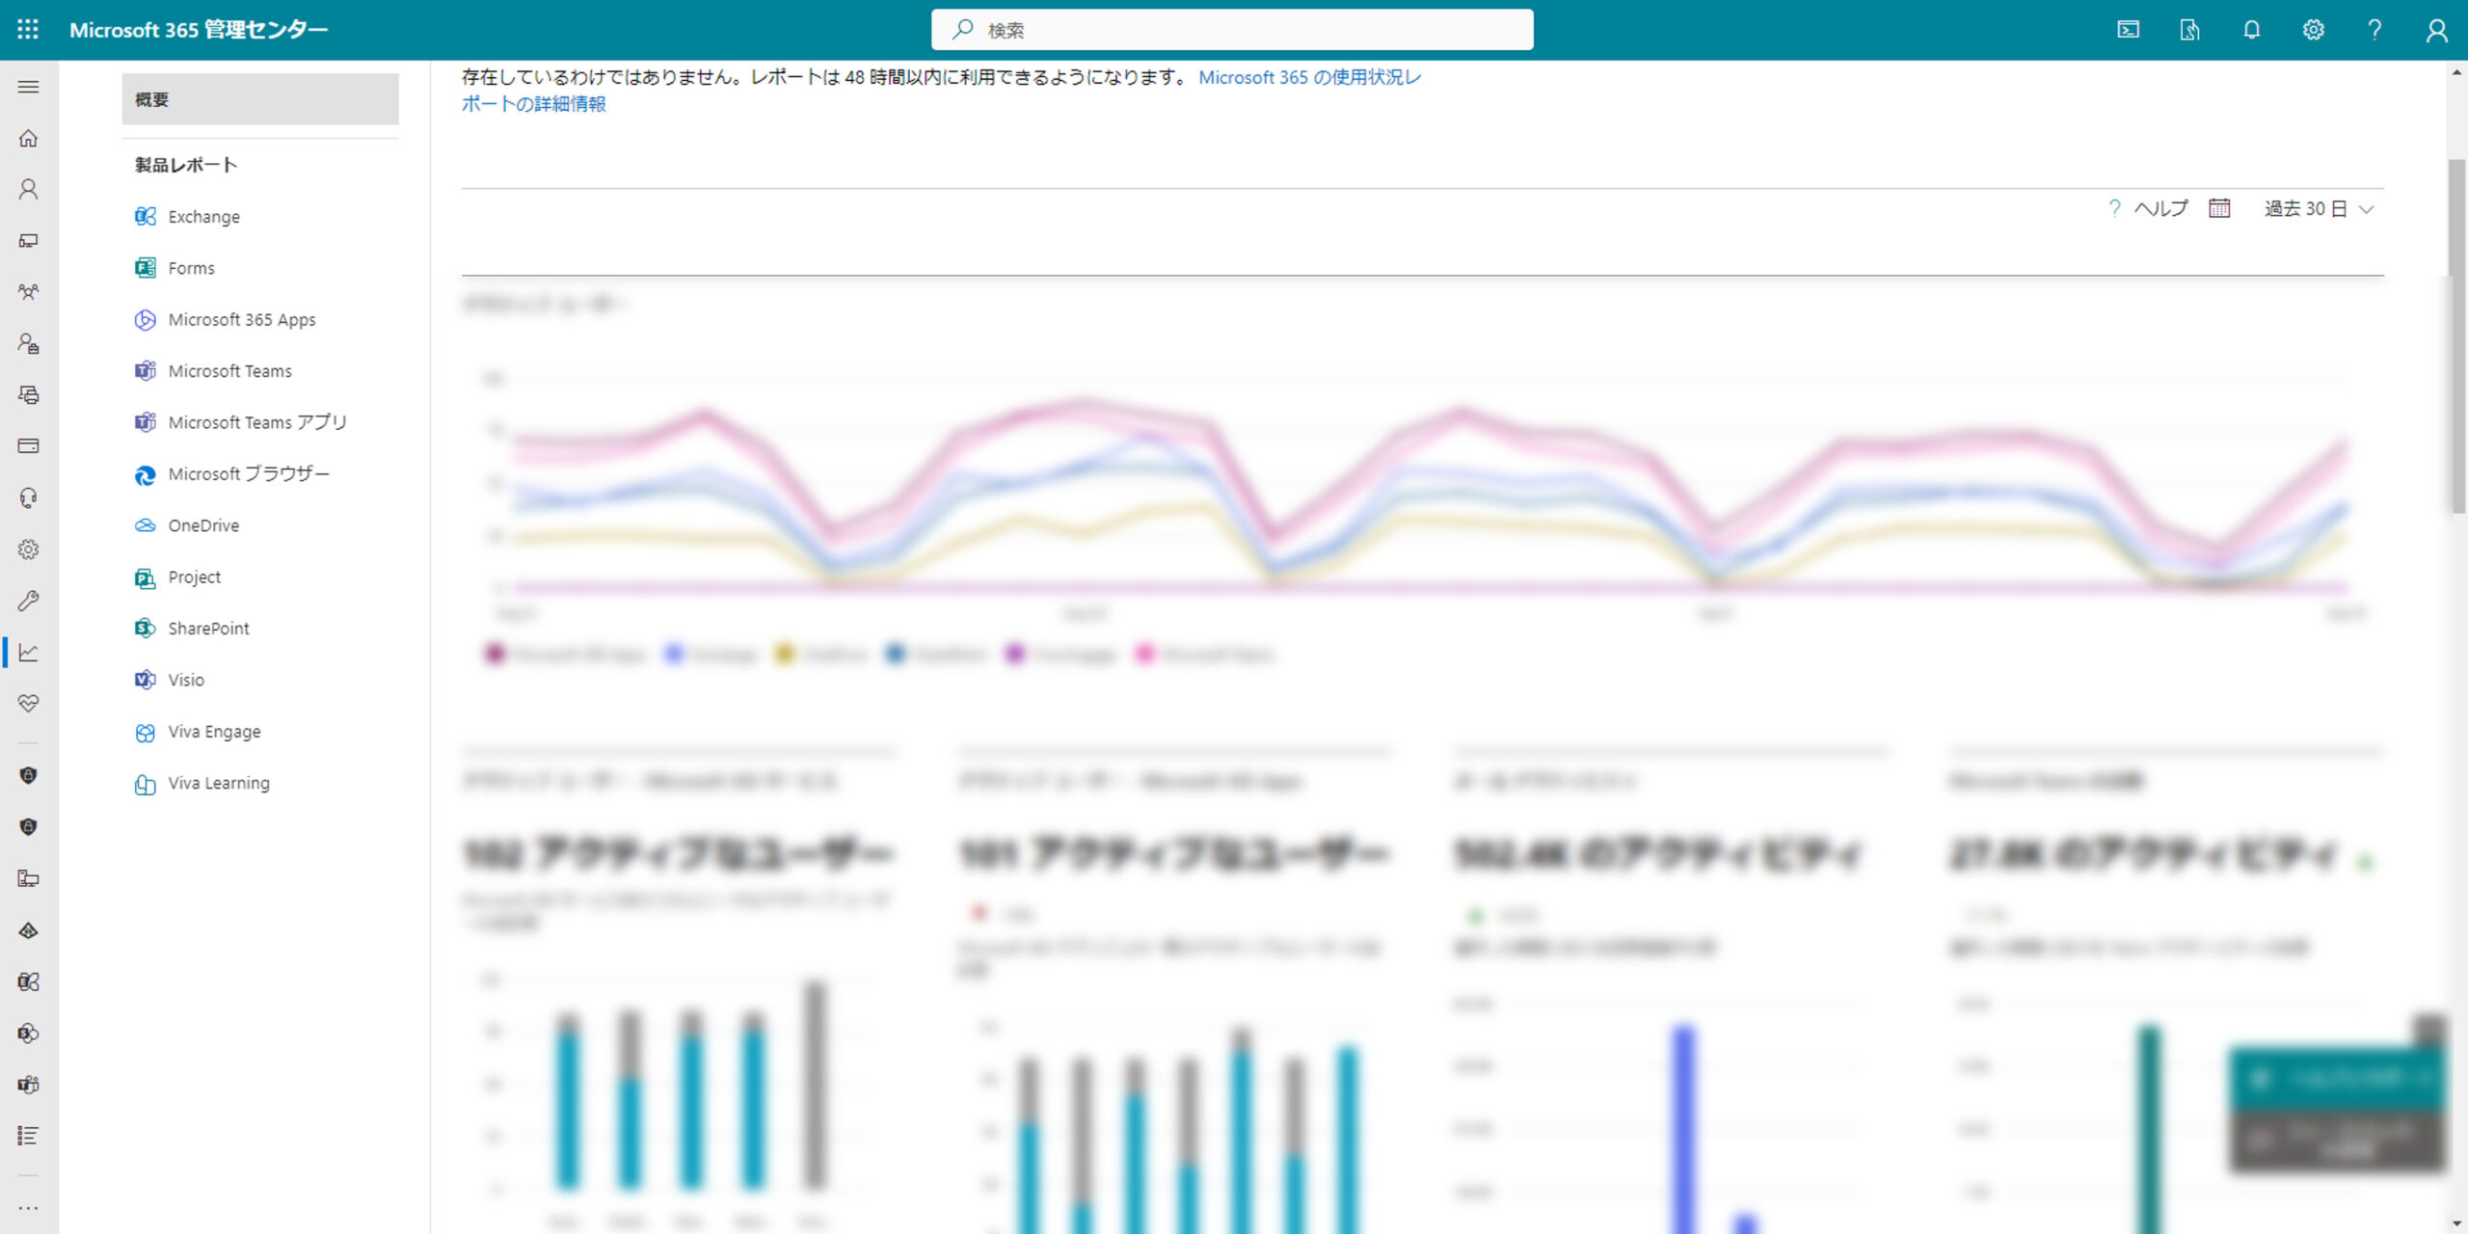Screen dimensions: 2468x1234
Task: Open Security admin center shield icon
Action: click(x=29, y=775)
